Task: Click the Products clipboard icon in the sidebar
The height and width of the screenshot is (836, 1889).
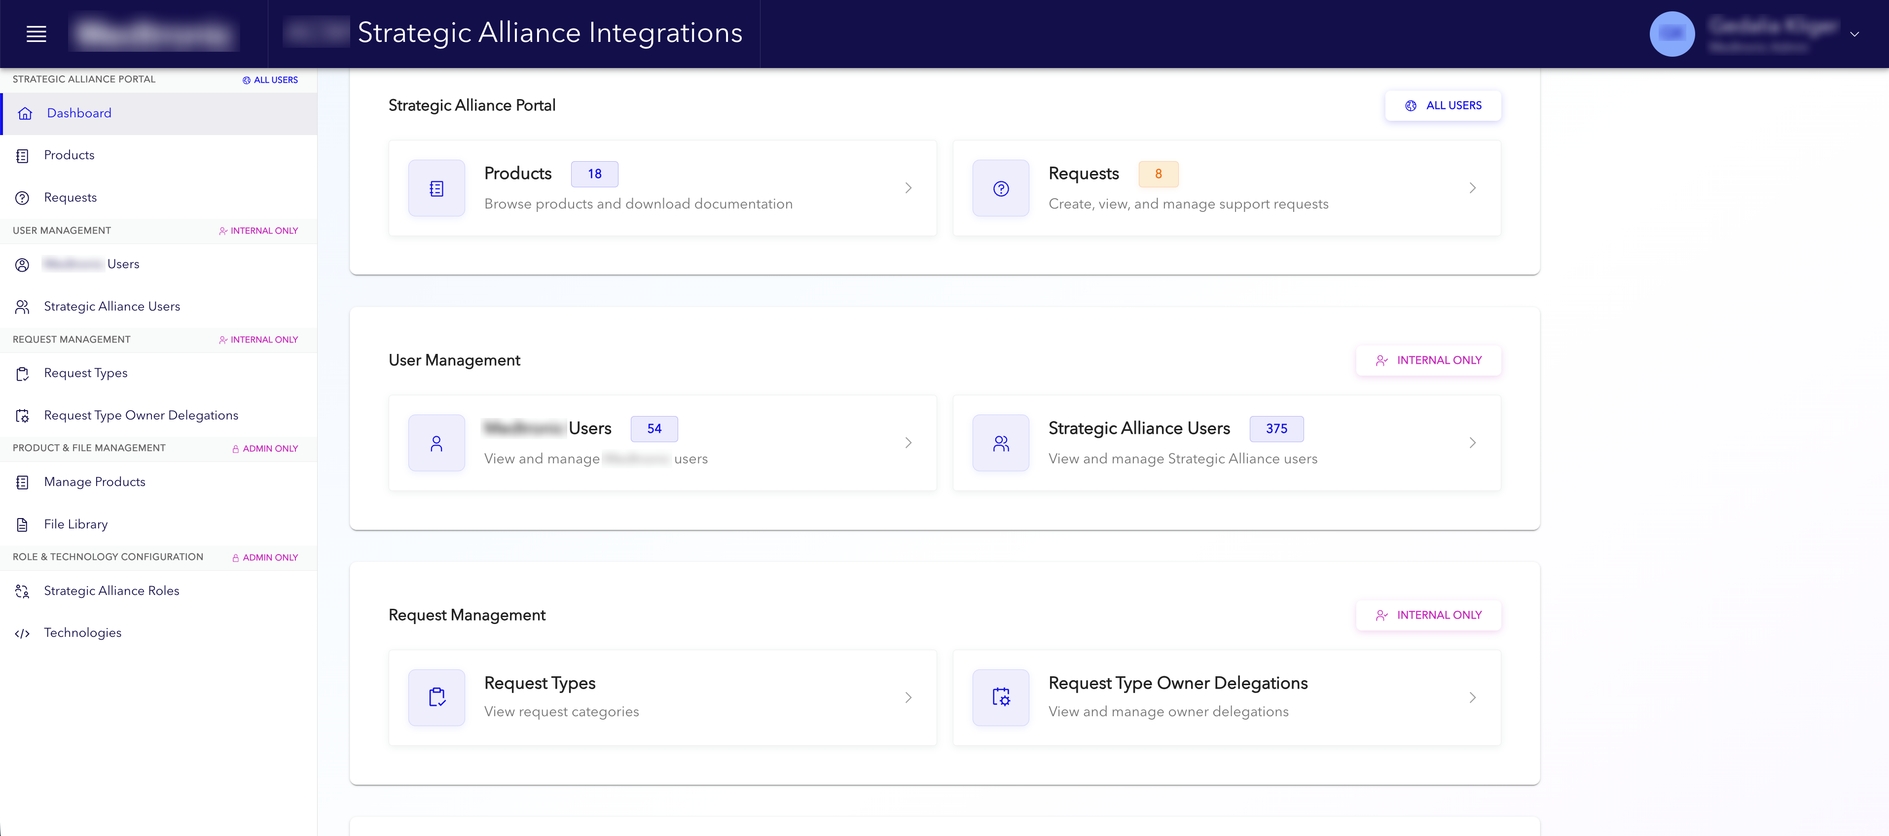Action: (x=22, y=155)
